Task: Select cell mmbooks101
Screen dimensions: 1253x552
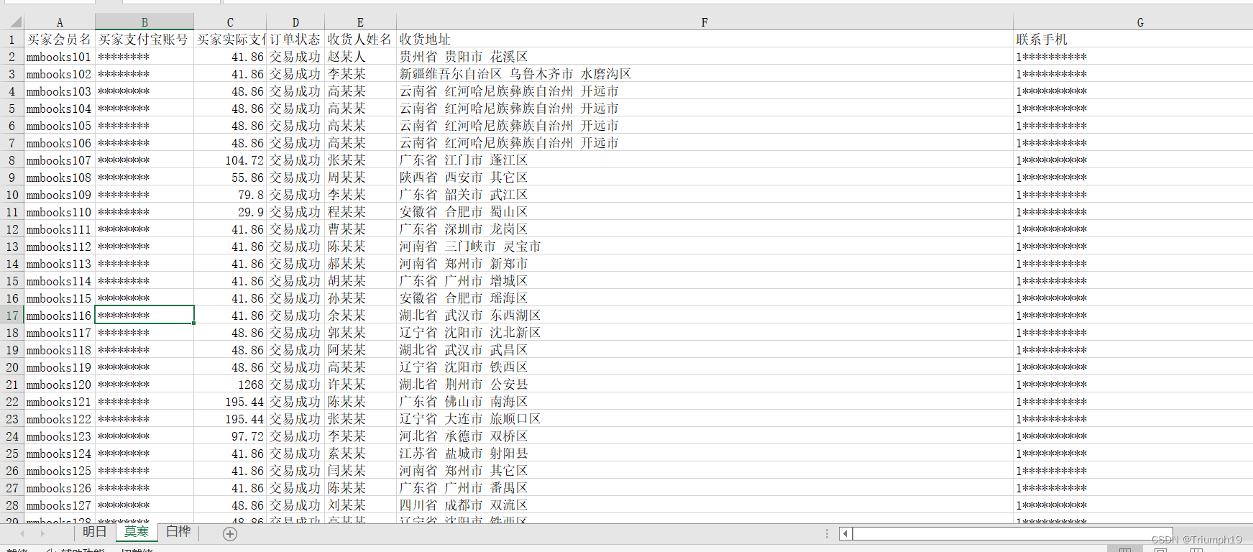Action: 60,57
